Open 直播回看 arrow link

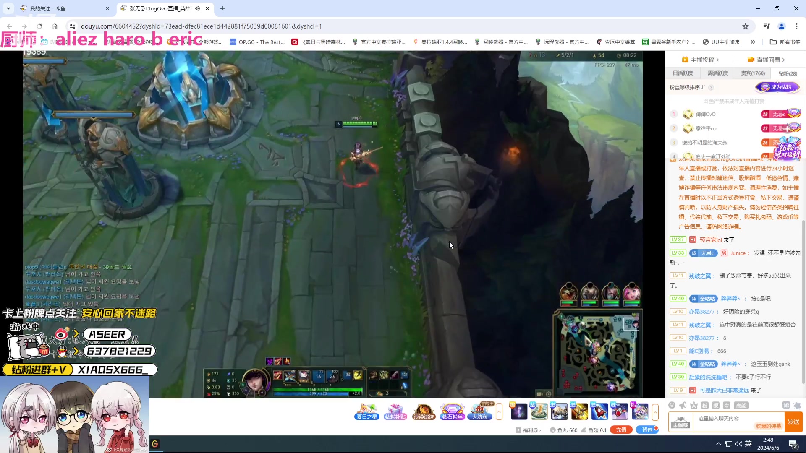767,60
